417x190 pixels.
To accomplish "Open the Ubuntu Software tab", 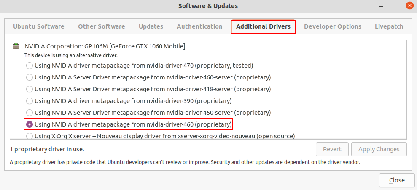I will (x=38, y=26).
